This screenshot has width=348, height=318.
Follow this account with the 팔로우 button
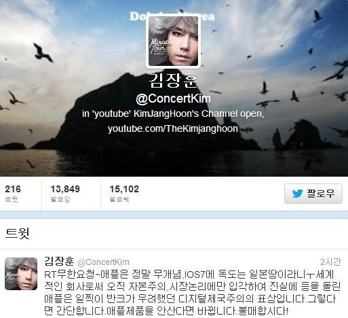[x=313, y=194]
